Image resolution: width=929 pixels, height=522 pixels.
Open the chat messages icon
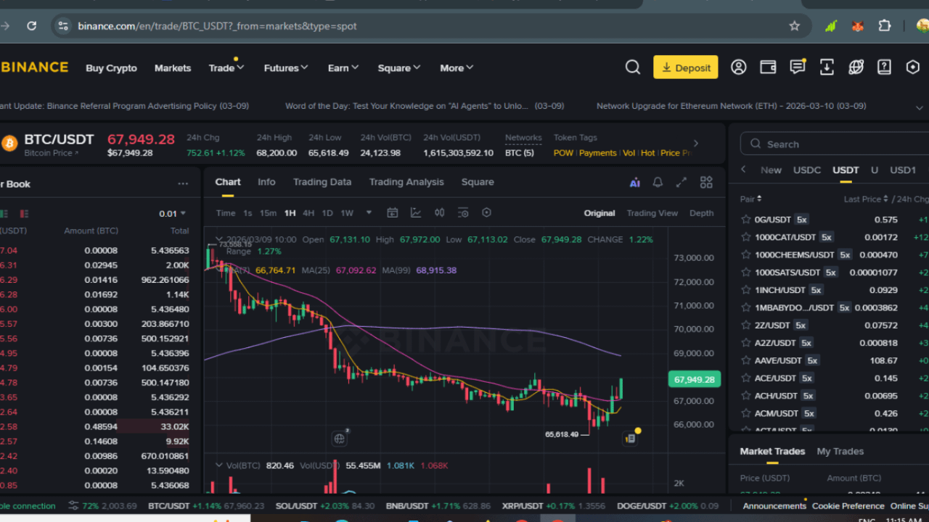point(798,67)
